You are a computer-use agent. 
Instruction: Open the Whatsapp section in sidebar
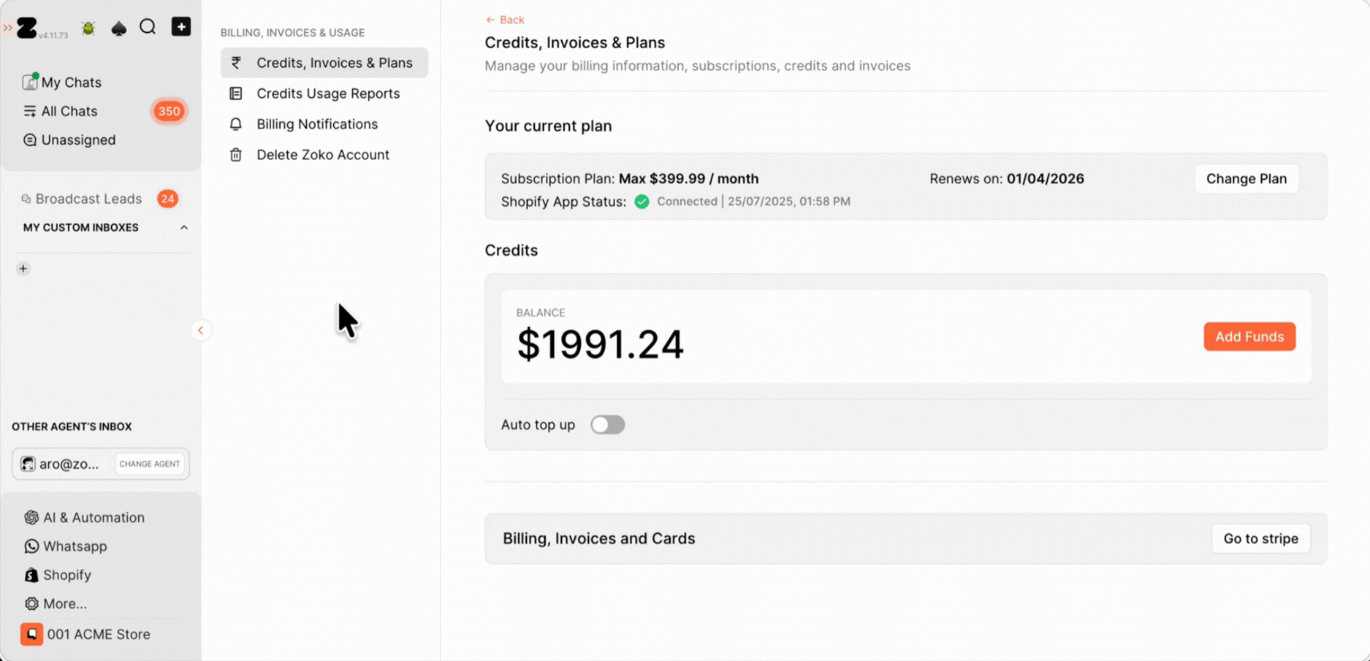pyautogui.click(x=75, y=546)
